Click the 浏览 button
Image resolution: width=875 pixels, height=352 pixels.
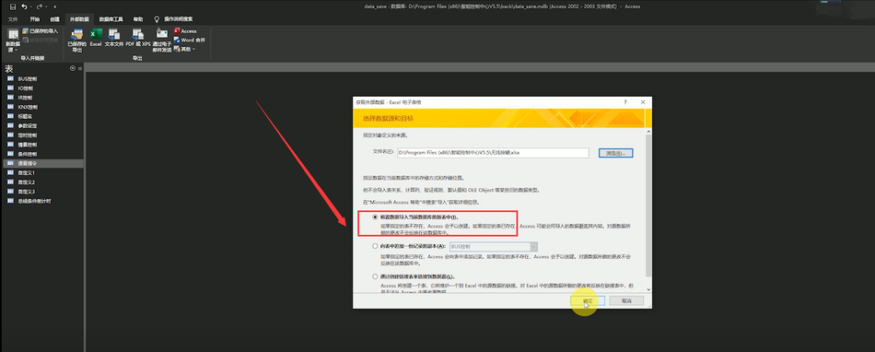(x=615, y=153)
